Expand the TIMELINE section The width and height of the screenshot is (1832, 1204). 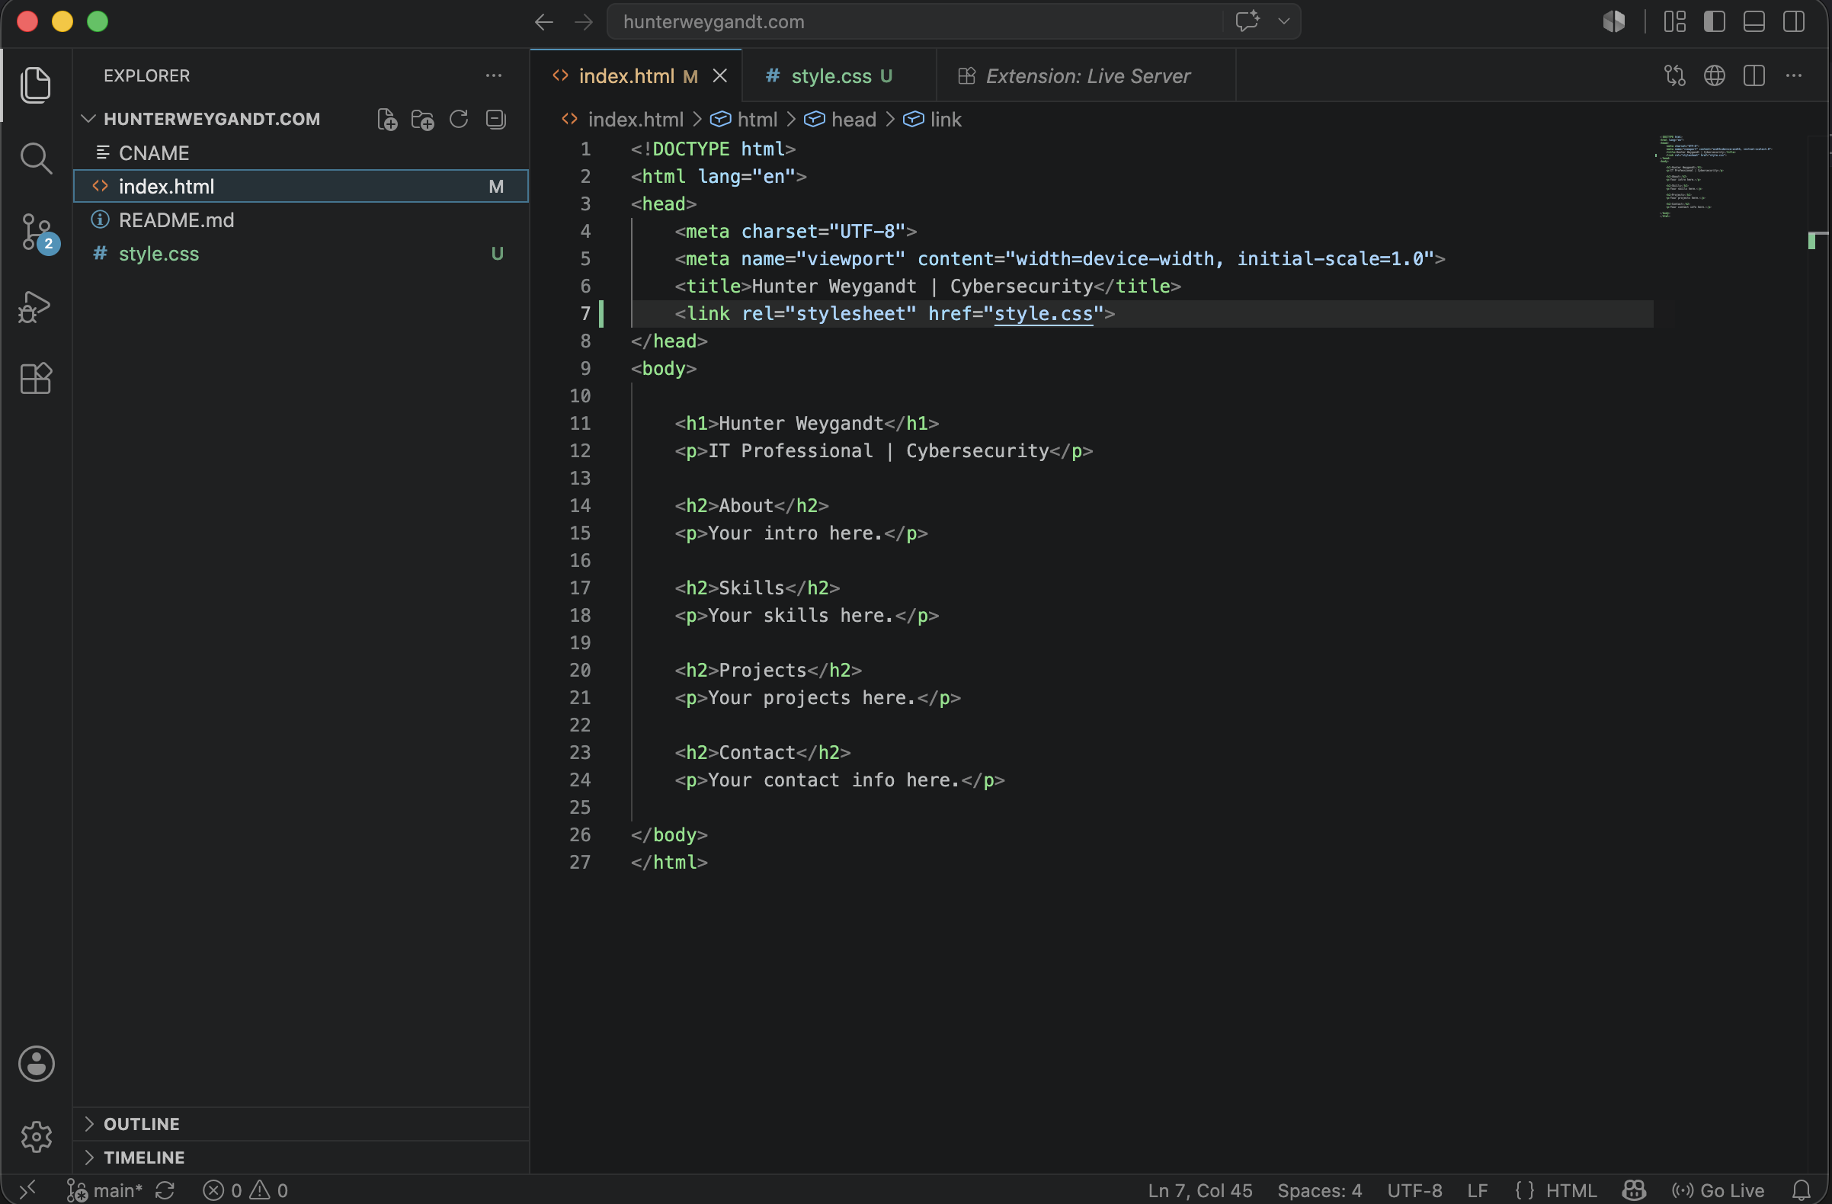click(x=301, y=1157)
